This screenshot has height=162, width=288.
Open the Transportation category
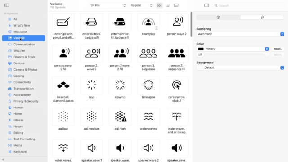point(23,89)
